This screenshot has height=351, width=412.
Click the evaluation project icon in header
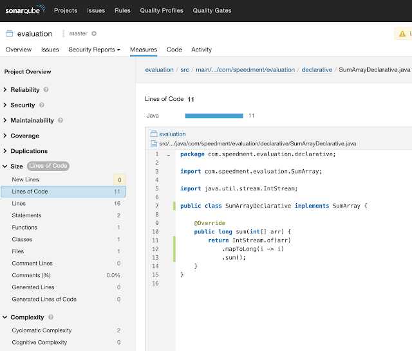(x=10, y=33)
